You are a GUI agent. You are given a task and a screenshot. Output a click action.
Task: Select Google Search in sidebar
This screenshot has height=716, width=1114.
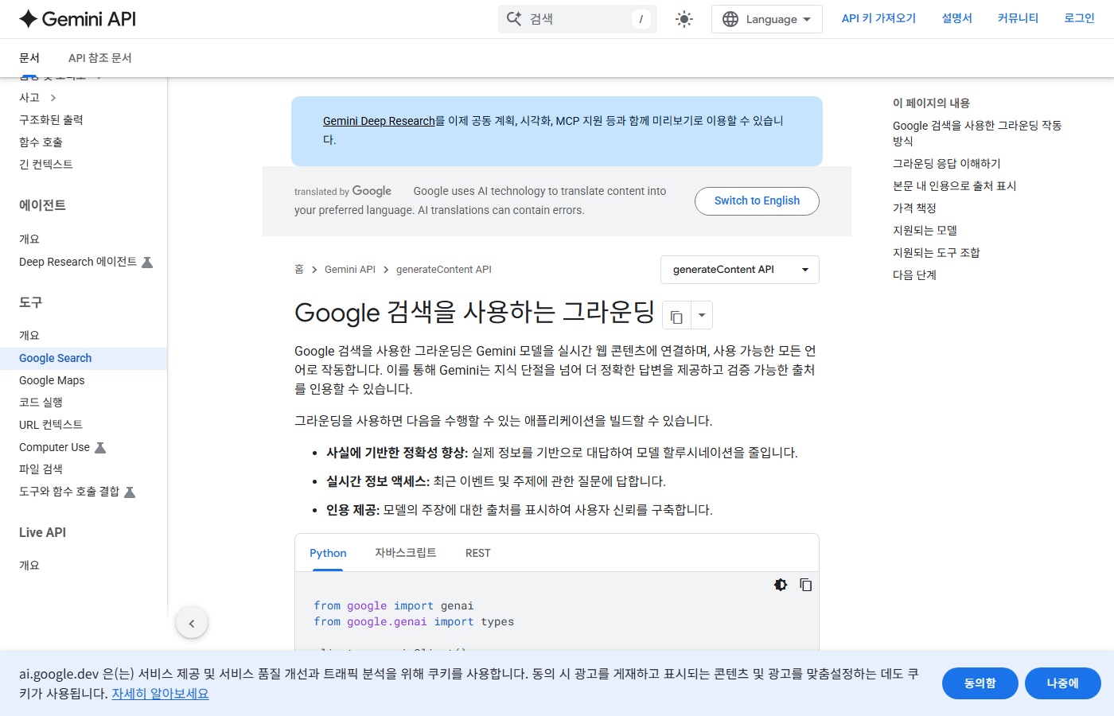pyautogui.click(x=56, y=358)
